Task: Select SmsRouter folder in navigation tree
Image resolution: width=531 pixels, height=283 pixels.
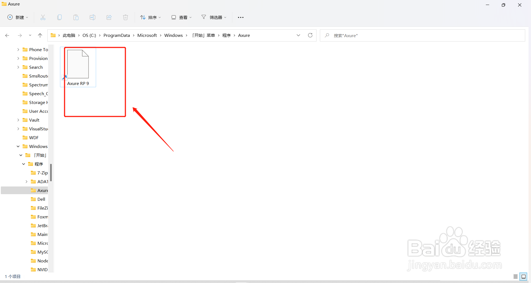Action: tap(35, 76)
